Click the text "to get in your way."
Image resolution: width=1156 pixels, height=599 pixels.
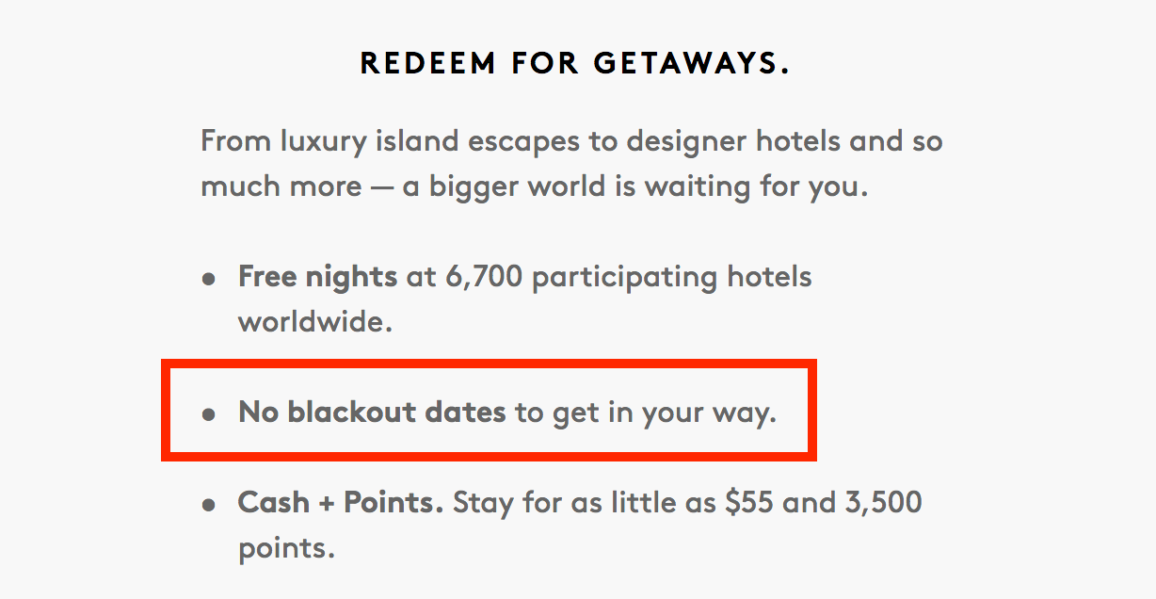(x=645, y=413)
